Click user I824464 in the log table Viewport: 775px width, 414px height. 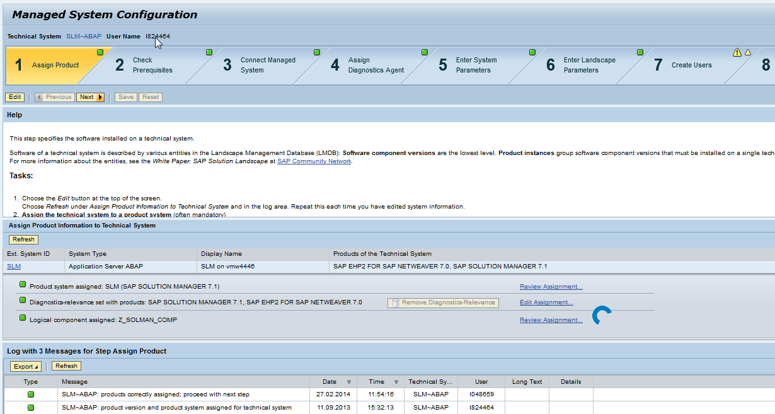pos(481,408)
